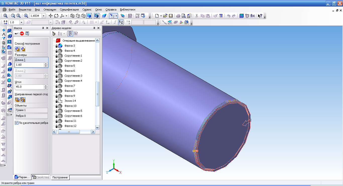Viewport: 343px width, 186px height.
Task: Click the rotate view icon in toolbar
Action: 56,16
